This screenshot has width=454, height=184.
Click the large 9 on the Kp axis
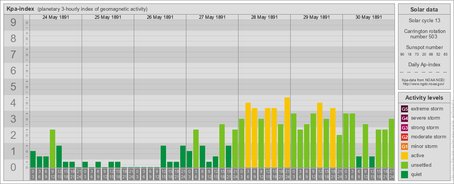(13, 22)
